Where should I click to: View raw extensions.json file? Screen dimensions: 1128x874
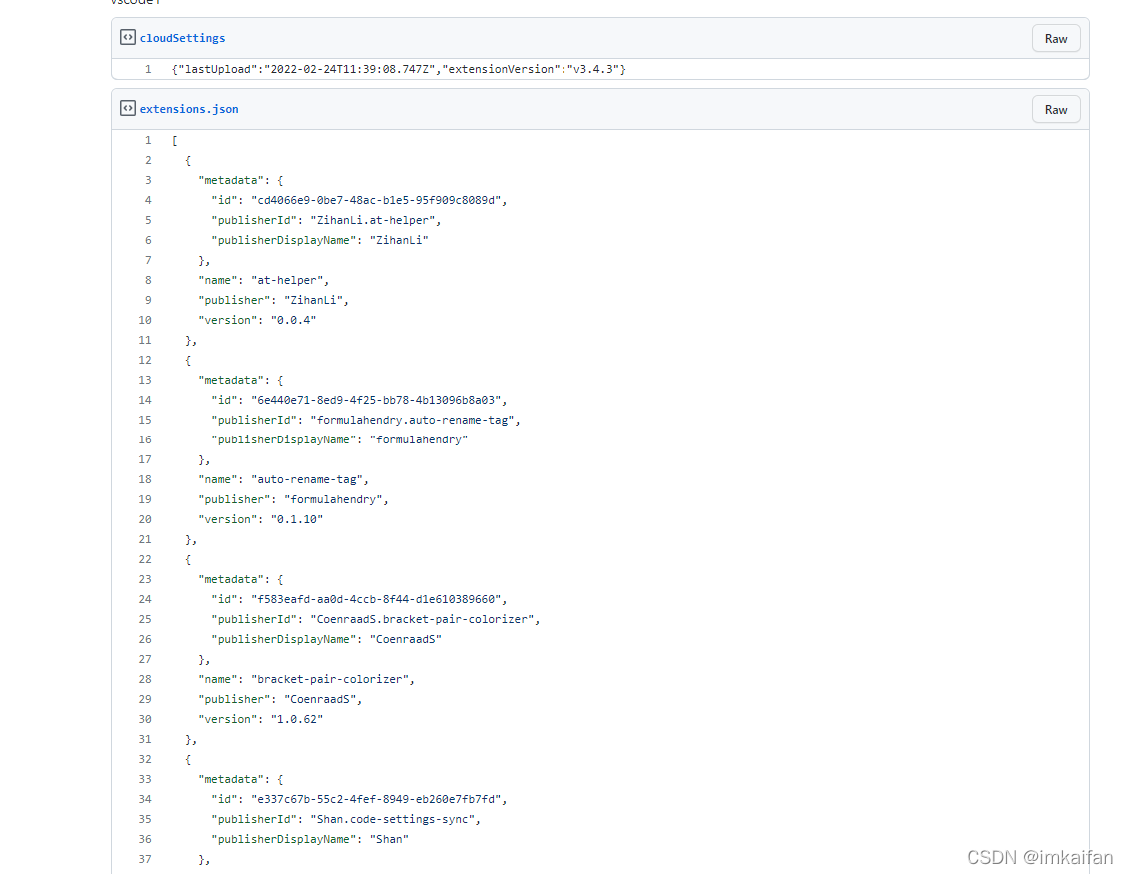(x=1055, y=109)
